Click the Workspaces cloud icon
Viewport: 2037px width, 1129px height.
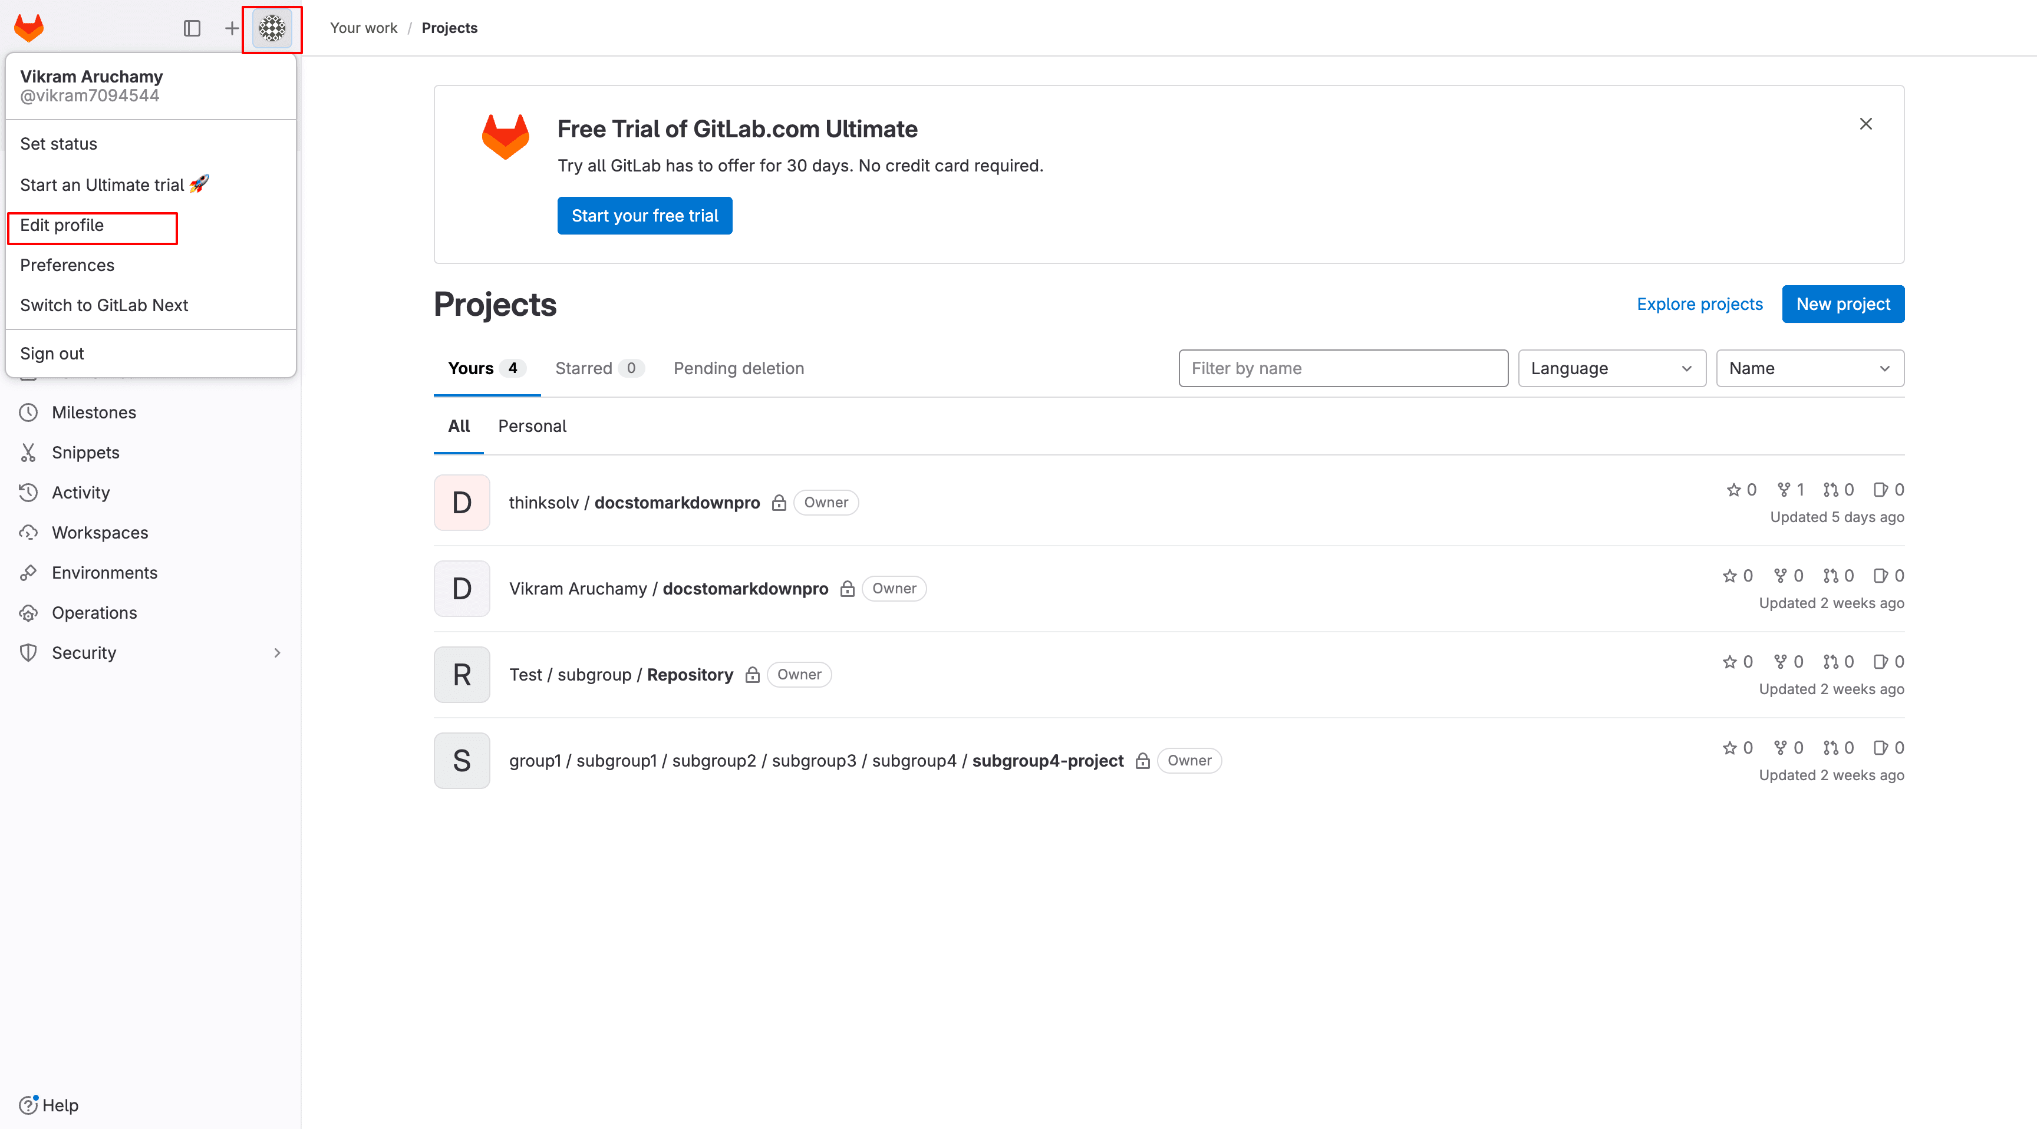(x=28, y=533)
